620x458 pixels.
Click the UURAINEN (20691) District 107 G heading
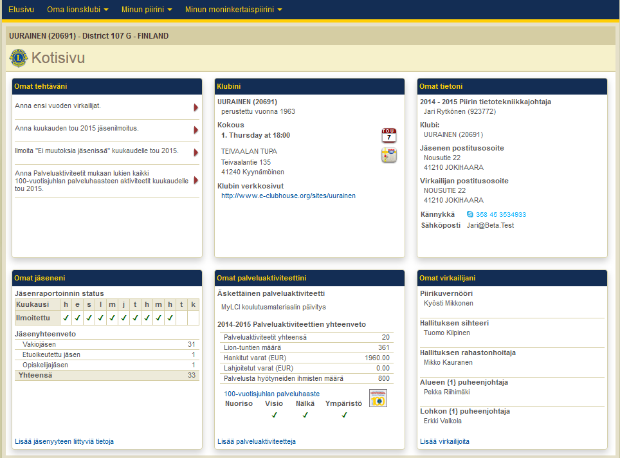(x=89, y=36)
